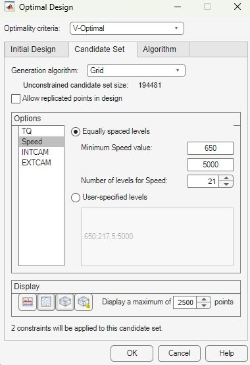Minimize the Optimal Design window
Viewport: 250px width, 365px height.
[x=178, y=7]
